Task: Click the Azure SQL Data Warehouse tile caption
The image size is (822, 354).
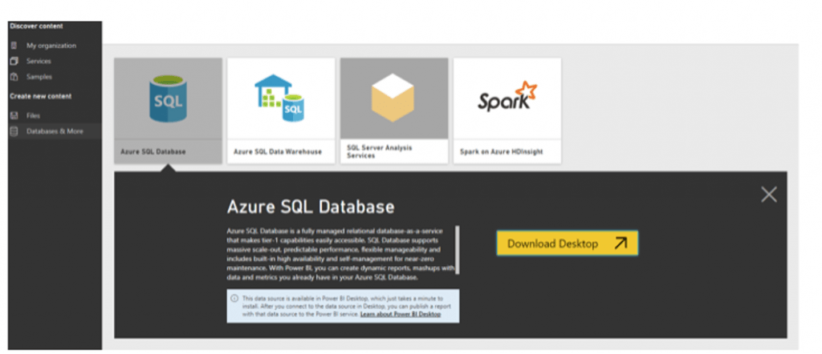Action: 277,151
